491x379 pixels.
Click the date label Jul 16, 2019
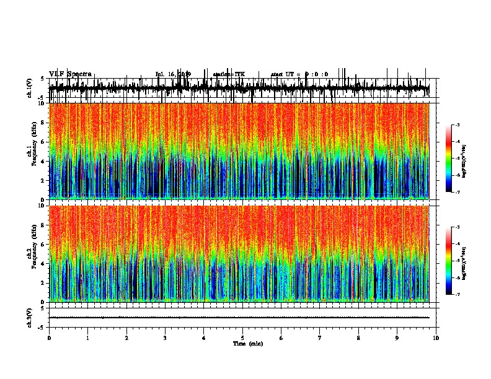pyautogui.click(x=173, y=74)
